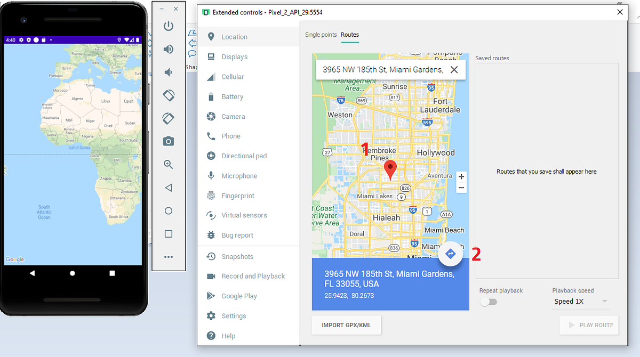Image resolution: width=640 pixels, height=357 pixels.
Task: Take a screenshot with the emulator camera icon
Action: click(x=169, y=141)
